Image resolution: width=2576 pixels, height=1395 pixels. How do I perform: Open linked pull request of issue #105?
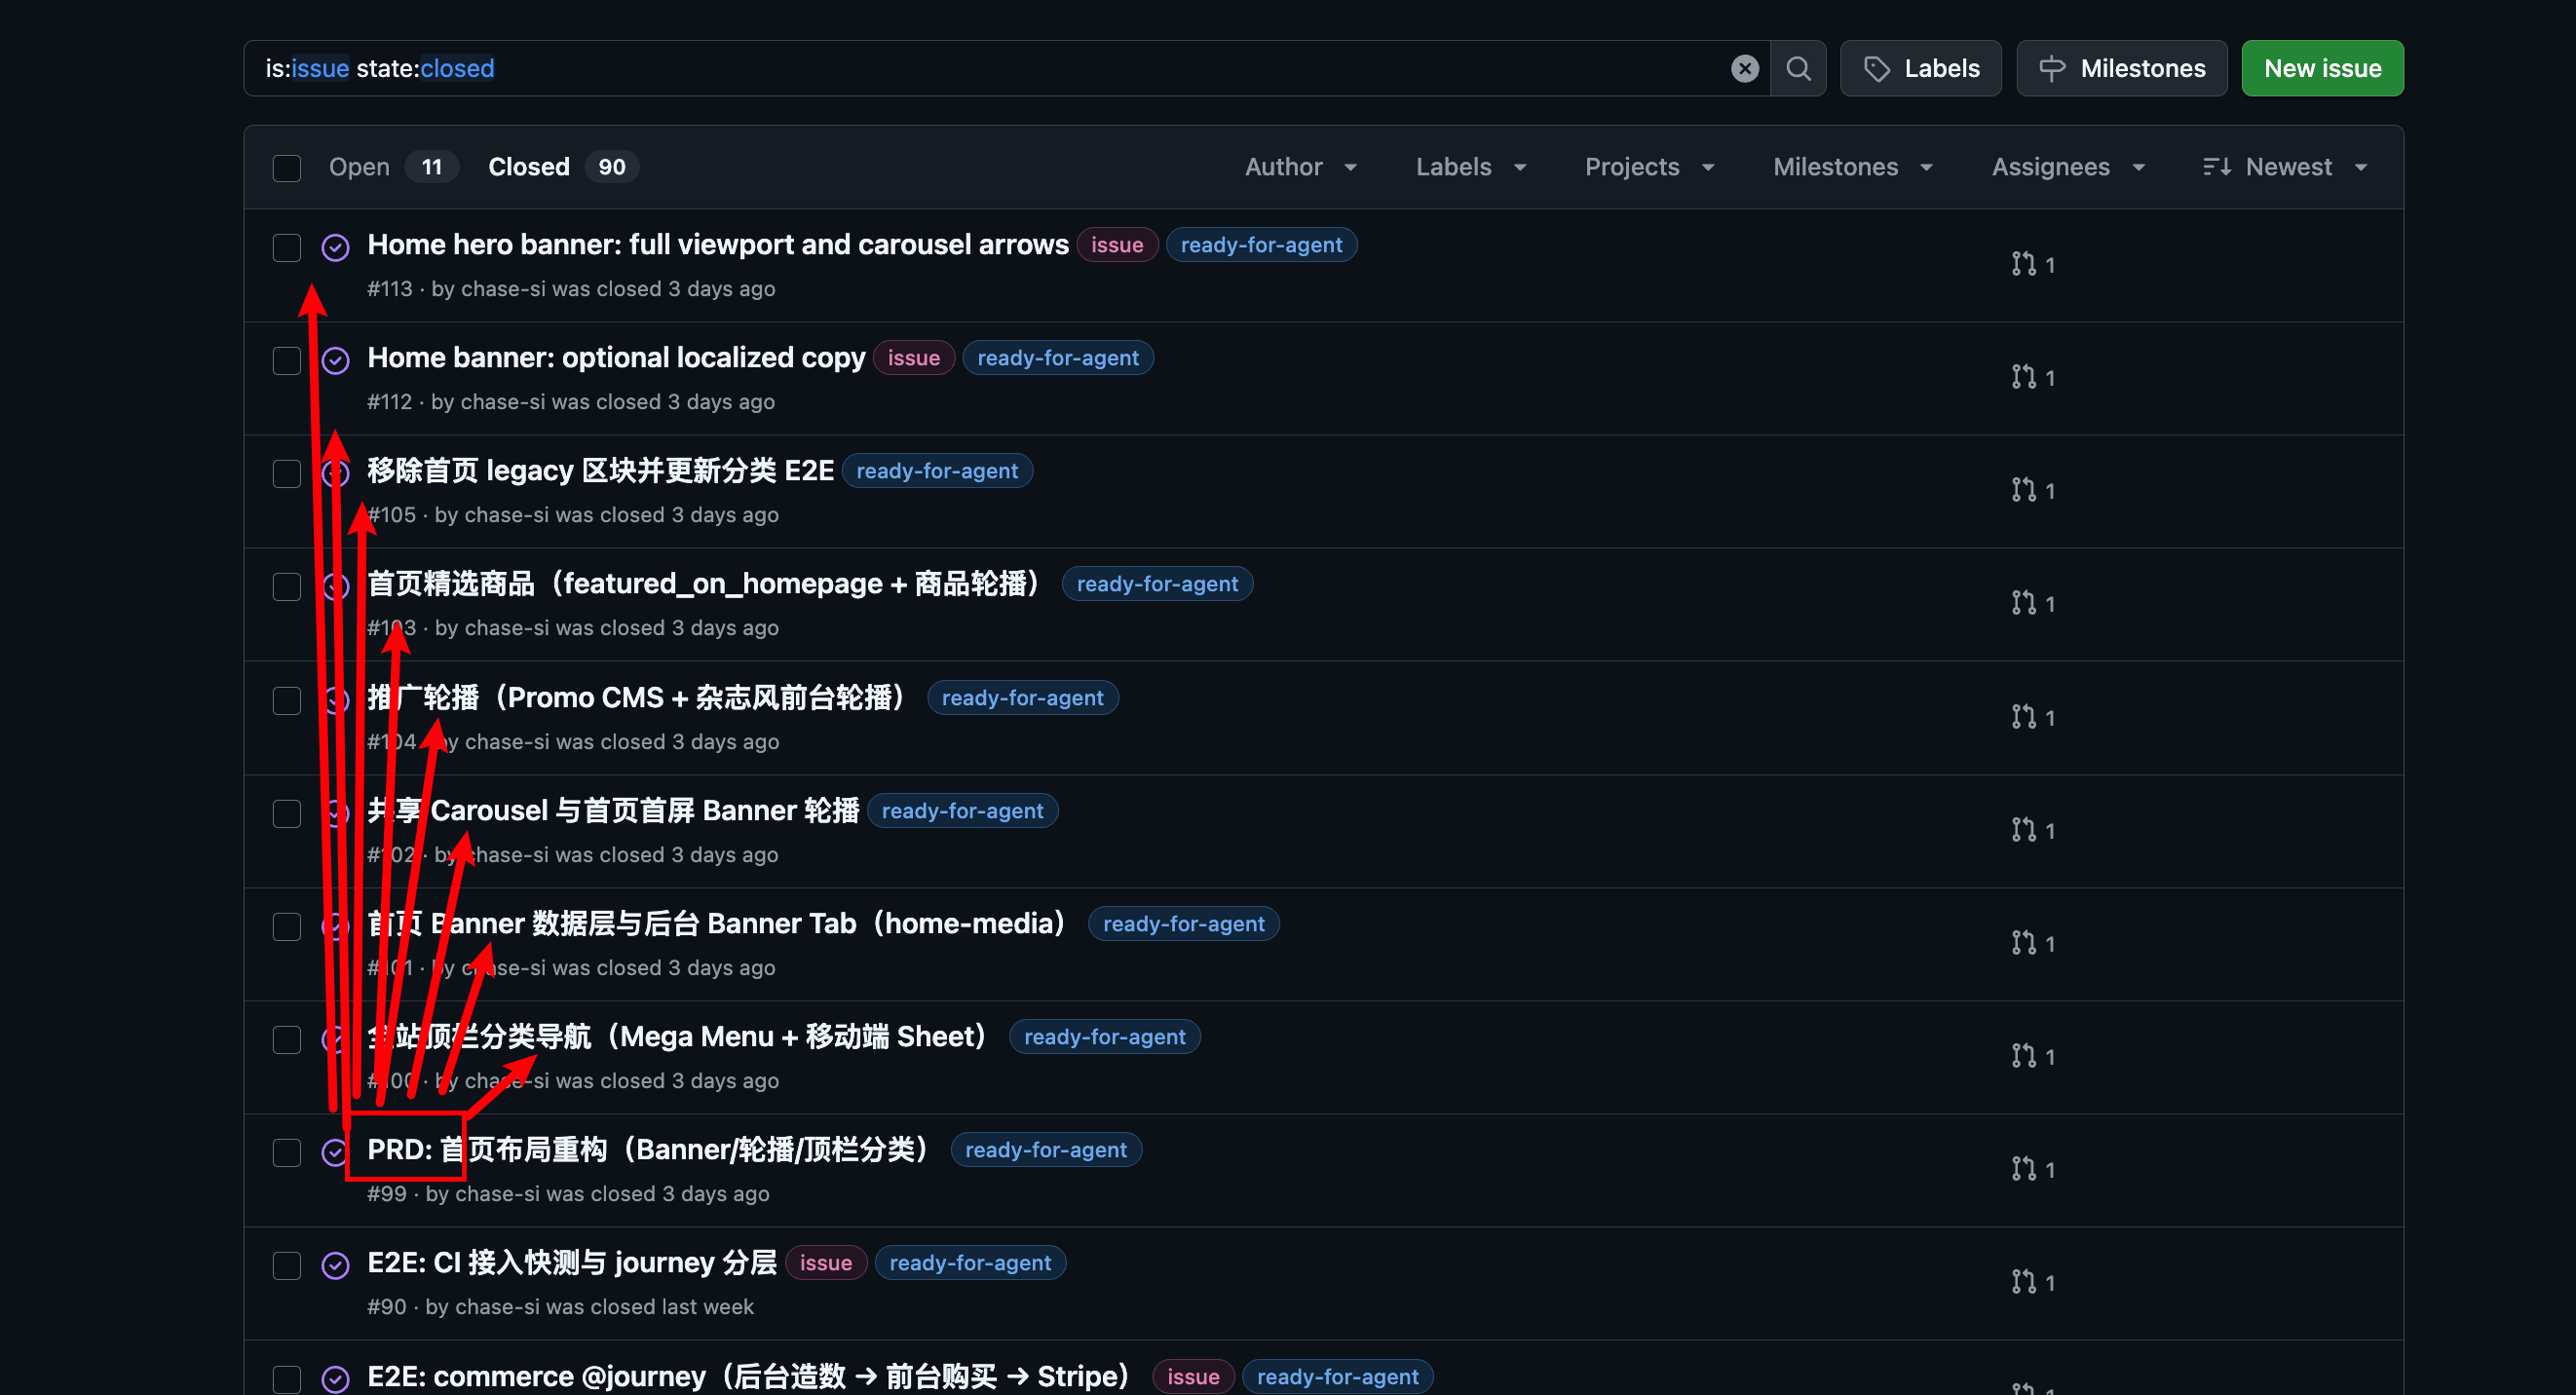2033,490
